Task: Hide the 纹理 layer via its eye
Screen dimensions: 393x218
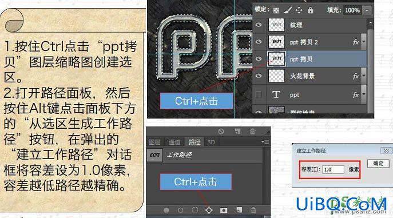Action: (x=259, y=25)
